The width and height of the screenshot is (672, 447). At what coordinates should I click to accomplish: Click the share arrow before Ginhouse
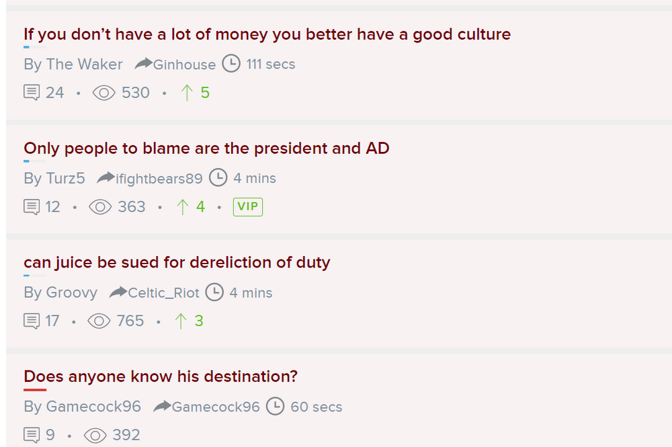pos(142,64)
